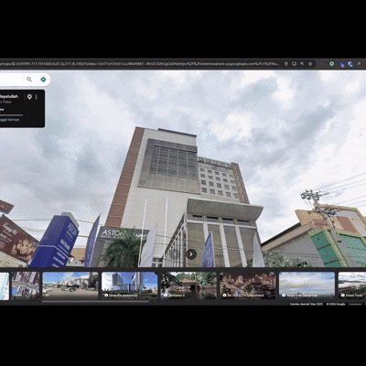The image size is (366, 366).
Task: Select the thumbnail of the street with parked cars
Action: pos(70,285)
